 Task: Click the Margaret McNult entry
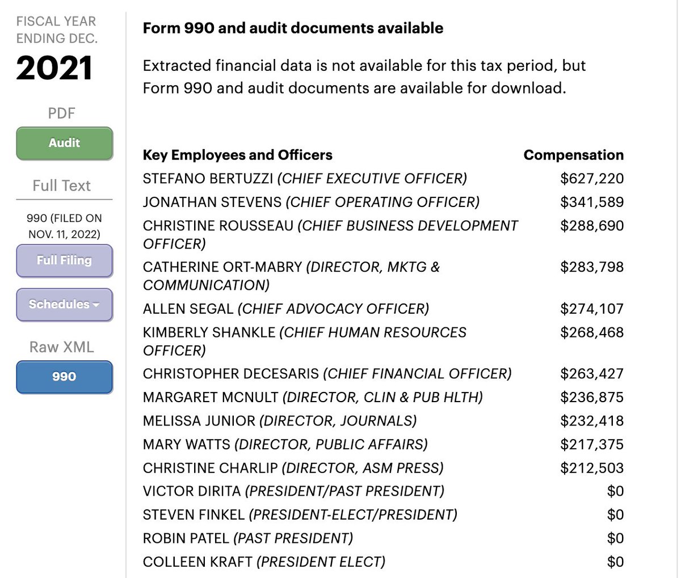383,397
